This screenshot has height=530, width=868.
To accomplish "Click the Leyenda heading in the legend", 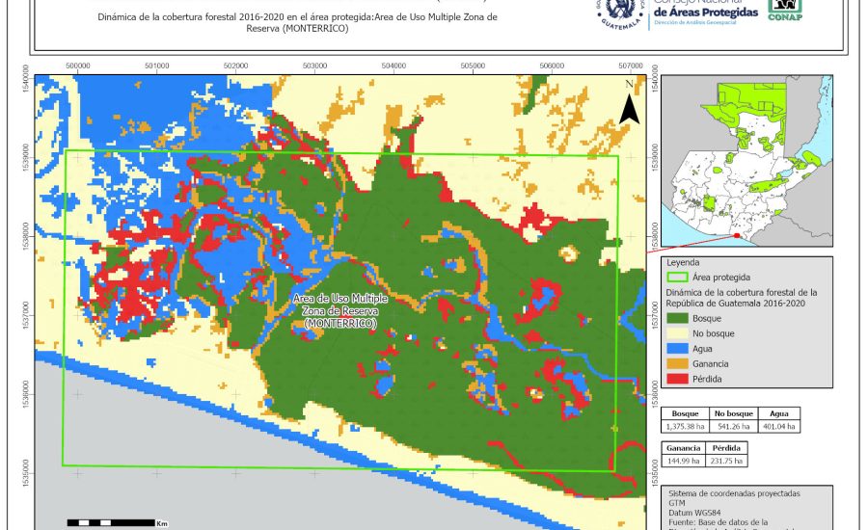I will click(681, 261).
